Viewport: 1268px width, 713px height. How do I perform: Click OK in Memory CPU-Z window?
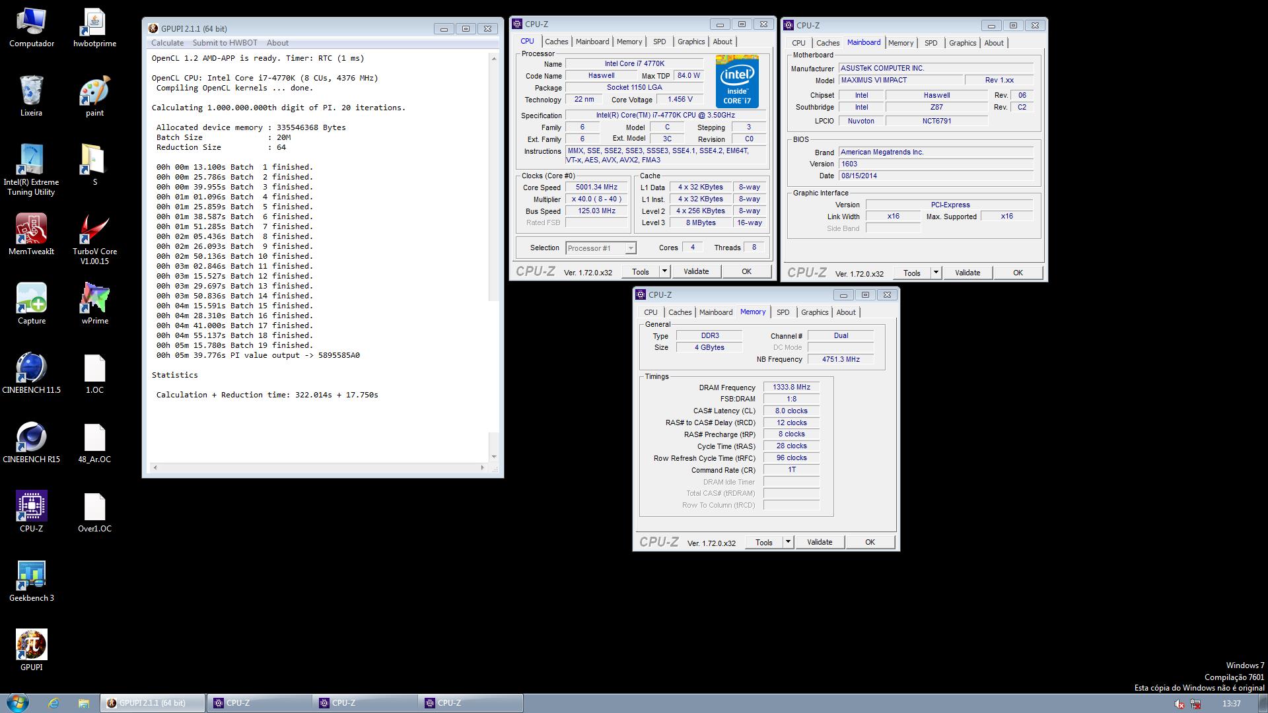pyautogui.click(x=870, y=542)
